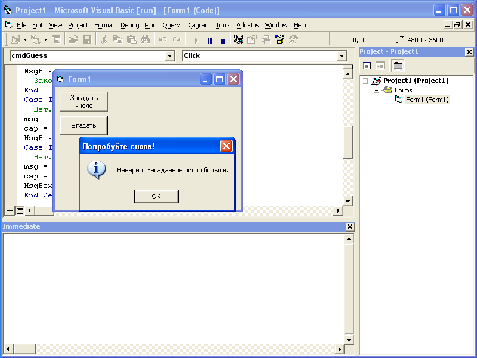Click View Object icon in Project panel
The image size is (477, 358).
pyautogui.click(x=380, y=66)
